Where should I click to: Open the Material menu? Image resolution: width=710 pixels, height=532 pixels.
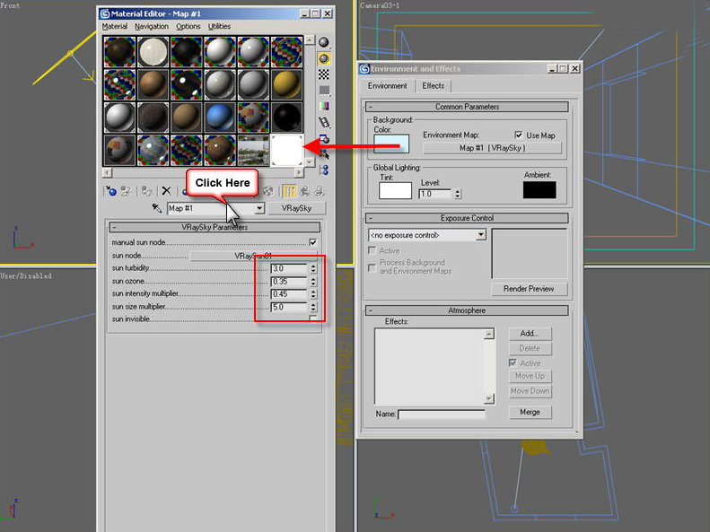115,26
